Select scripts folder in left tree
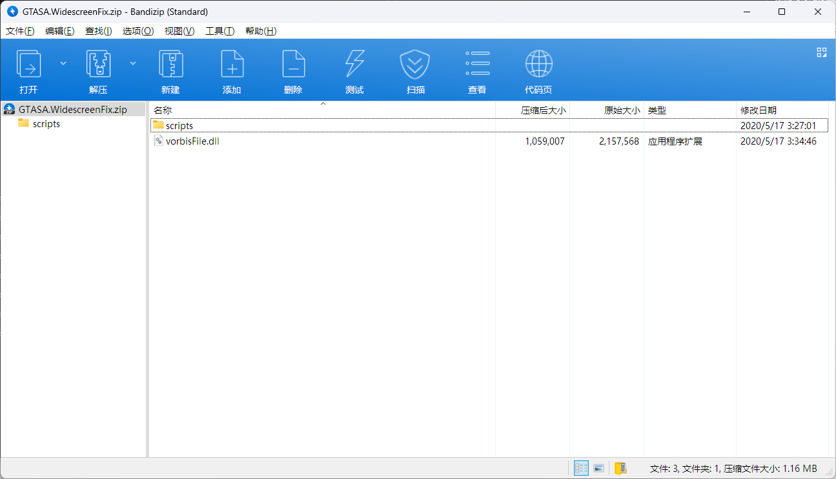Screen dimensions: 836x479 46,123
